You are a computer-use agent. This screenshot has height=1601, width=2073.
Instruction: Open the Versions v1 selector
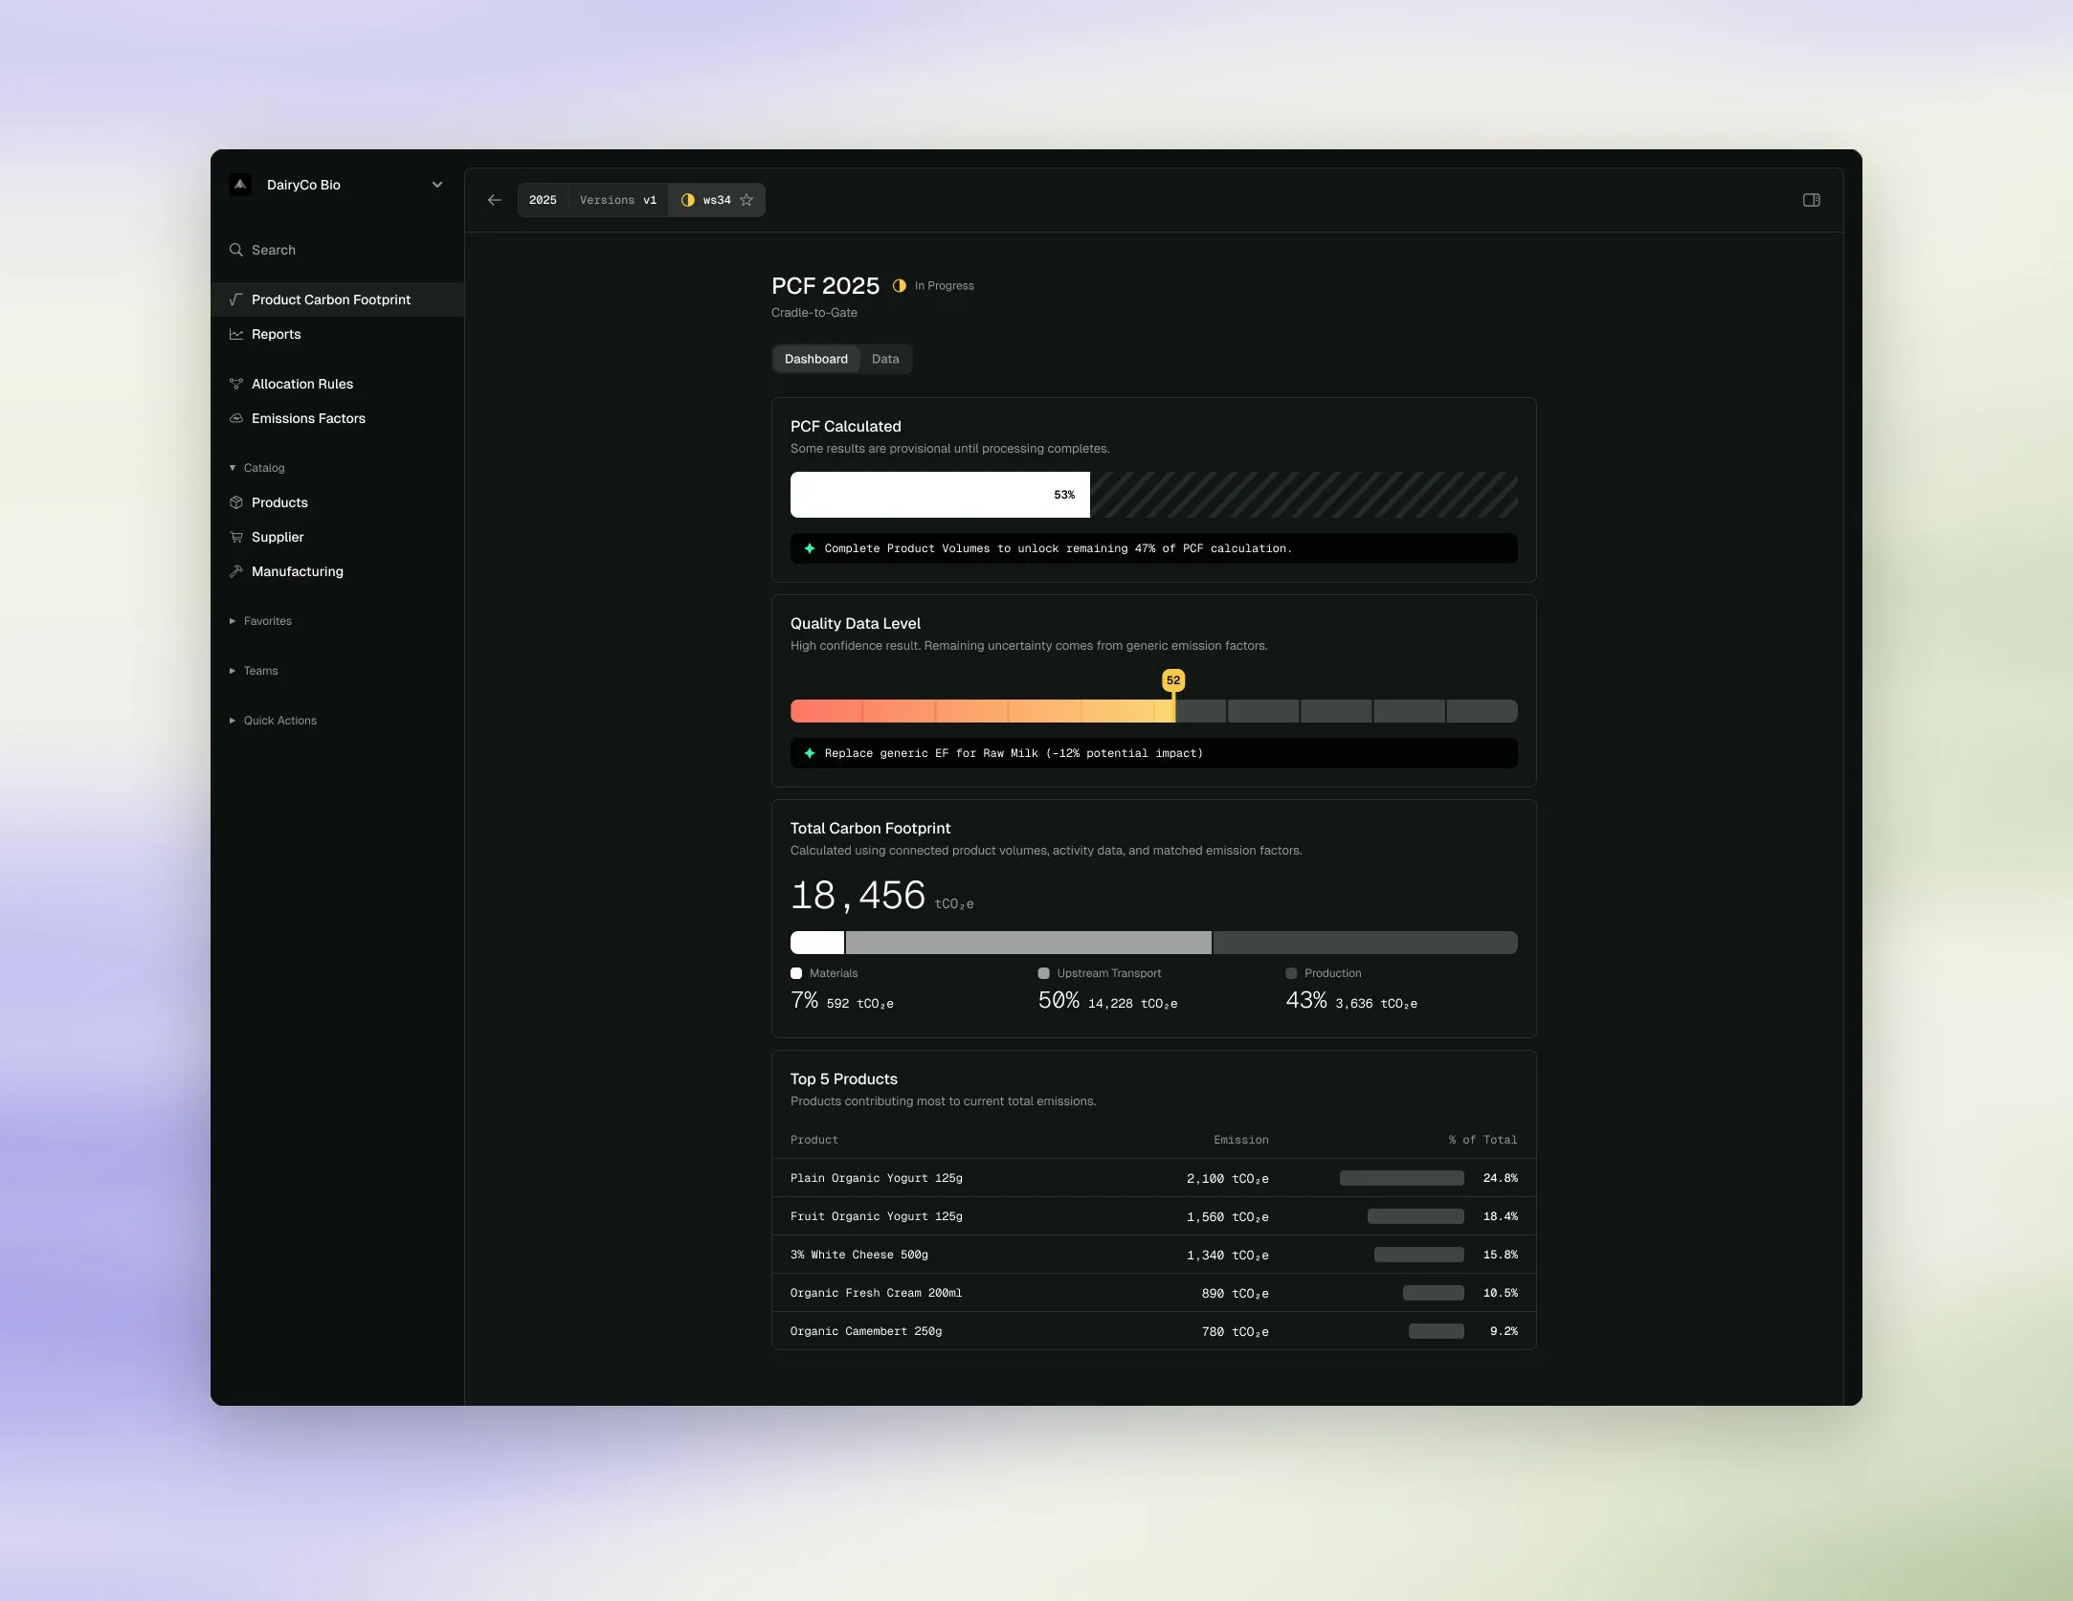pyautogui.click(x=618, y=200)
